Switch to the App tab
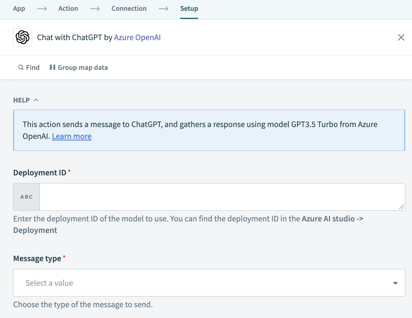This screenshot has width=412, height=318. 19,8
